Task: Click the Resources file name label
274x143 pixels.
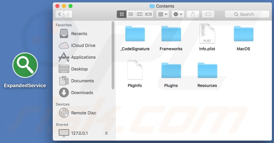Action: tap(207, 86)
